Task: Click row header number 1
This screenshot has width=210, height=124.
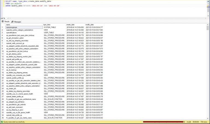Action: 3,27
